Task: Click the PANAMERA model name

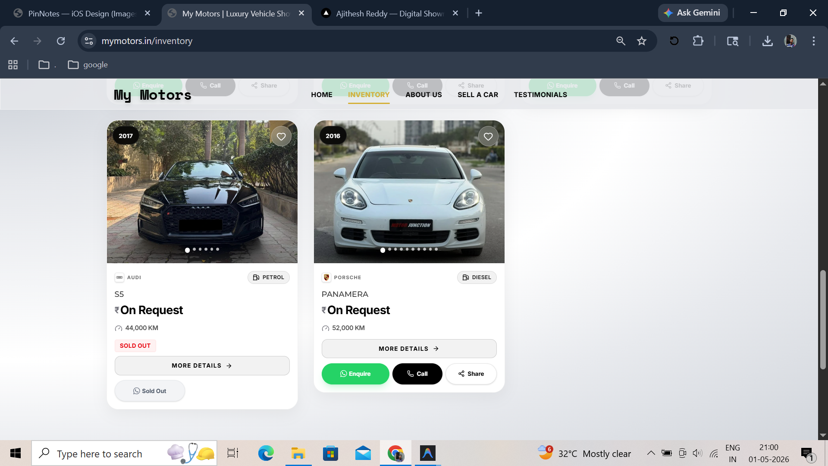Action: tap(345, 294)
